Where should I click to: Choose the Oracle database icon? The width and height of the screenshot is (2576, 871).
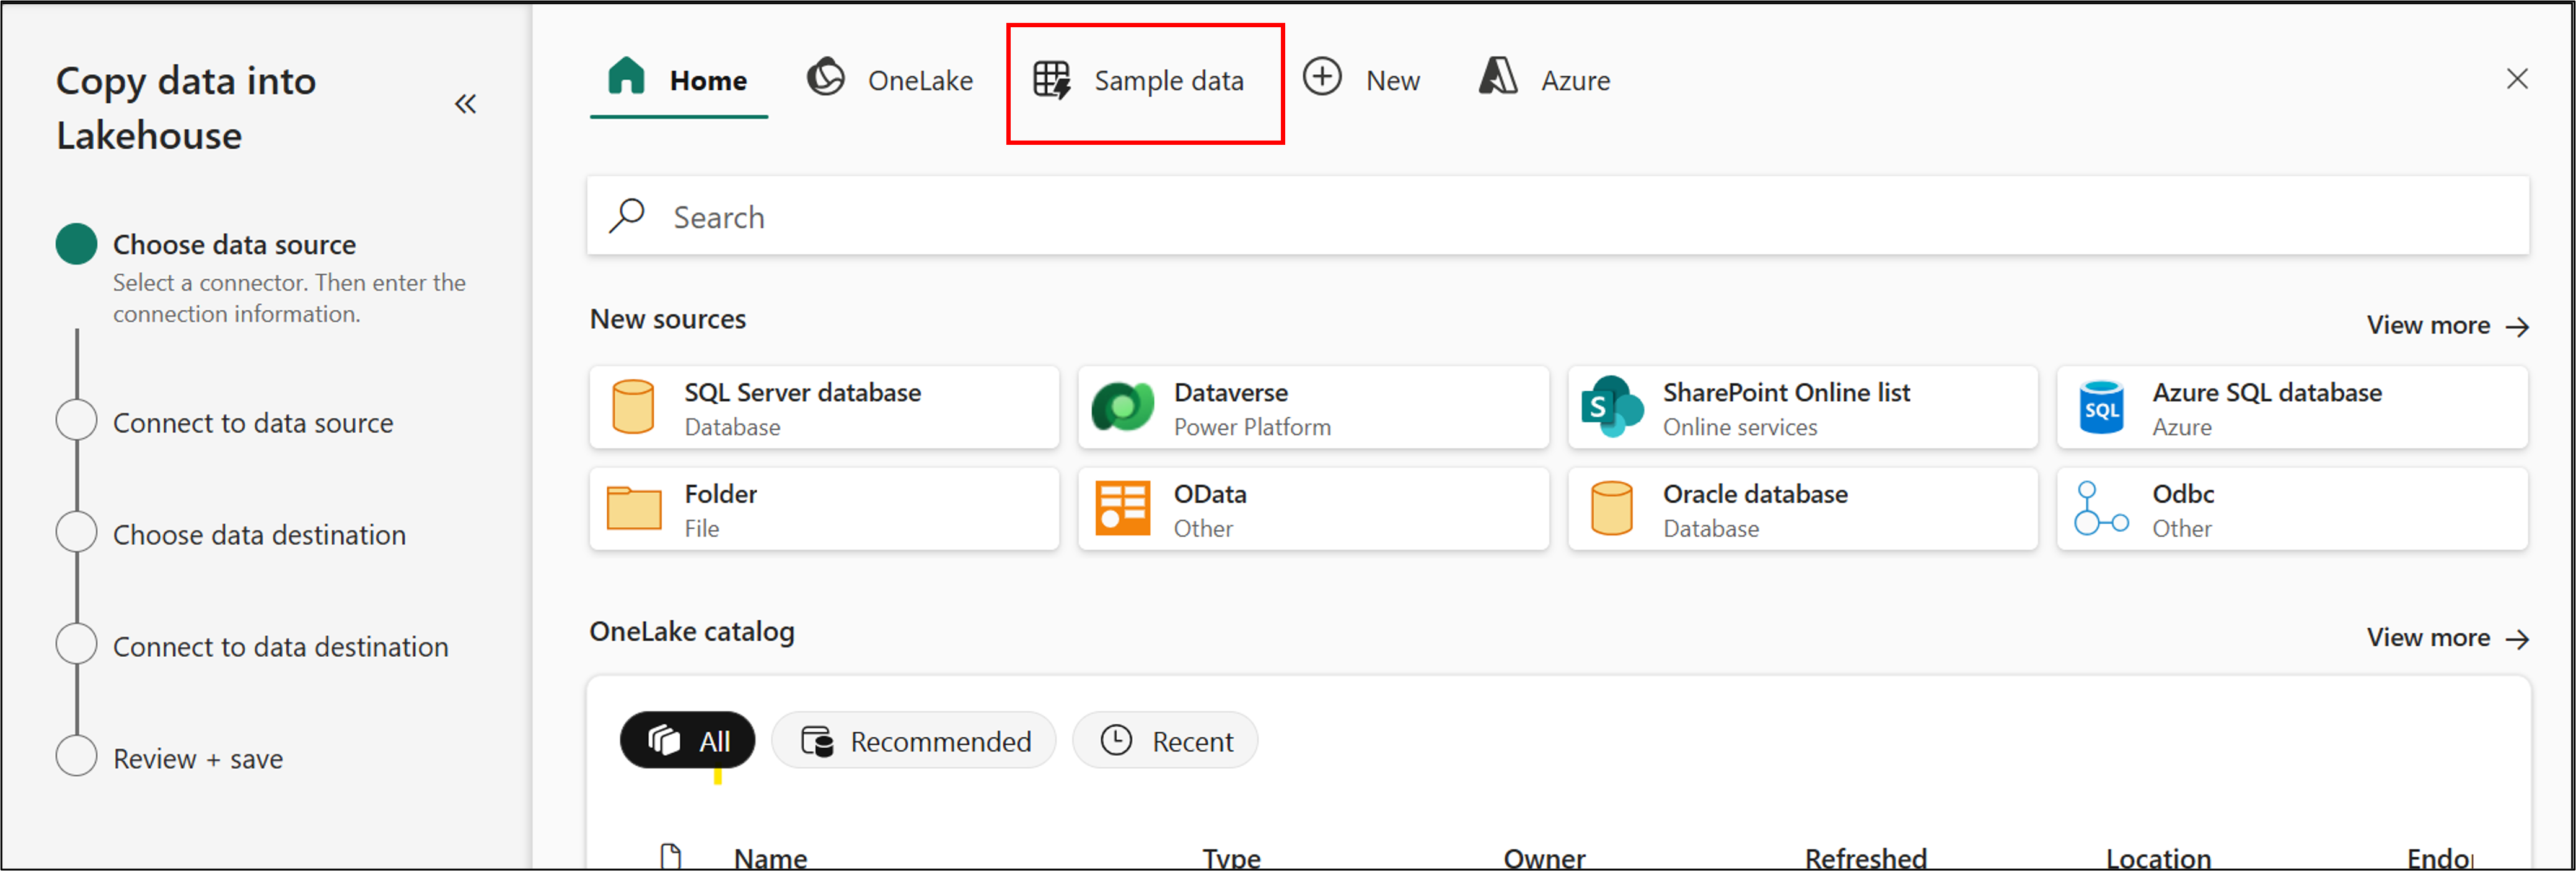(1611, 509)
